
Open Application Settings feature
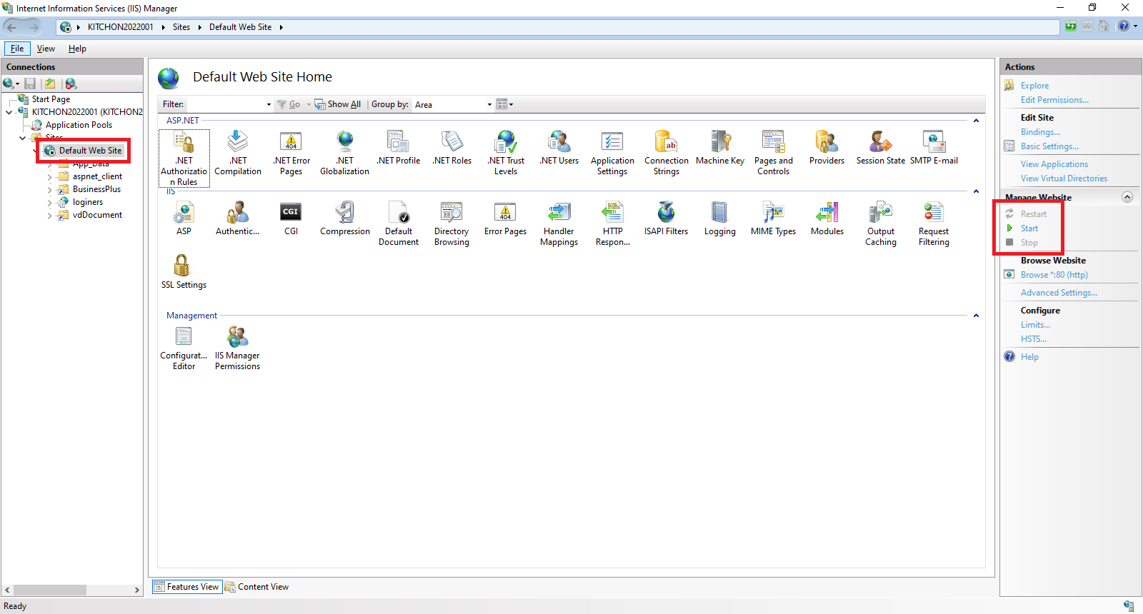click(612, 153)
